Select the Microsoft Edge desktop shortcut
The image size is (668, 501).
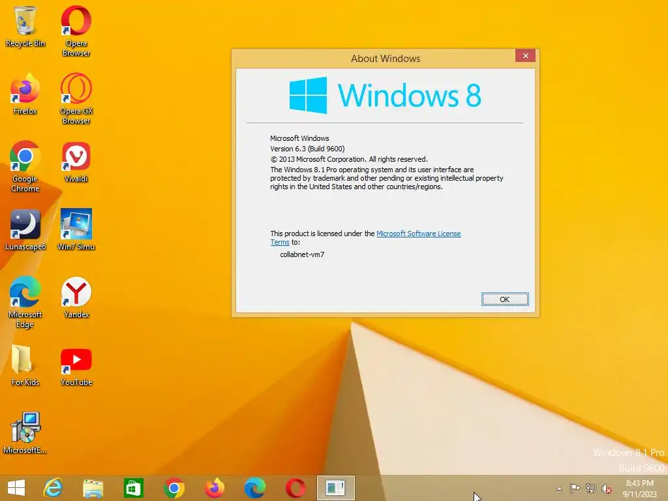tap(25, 301)
